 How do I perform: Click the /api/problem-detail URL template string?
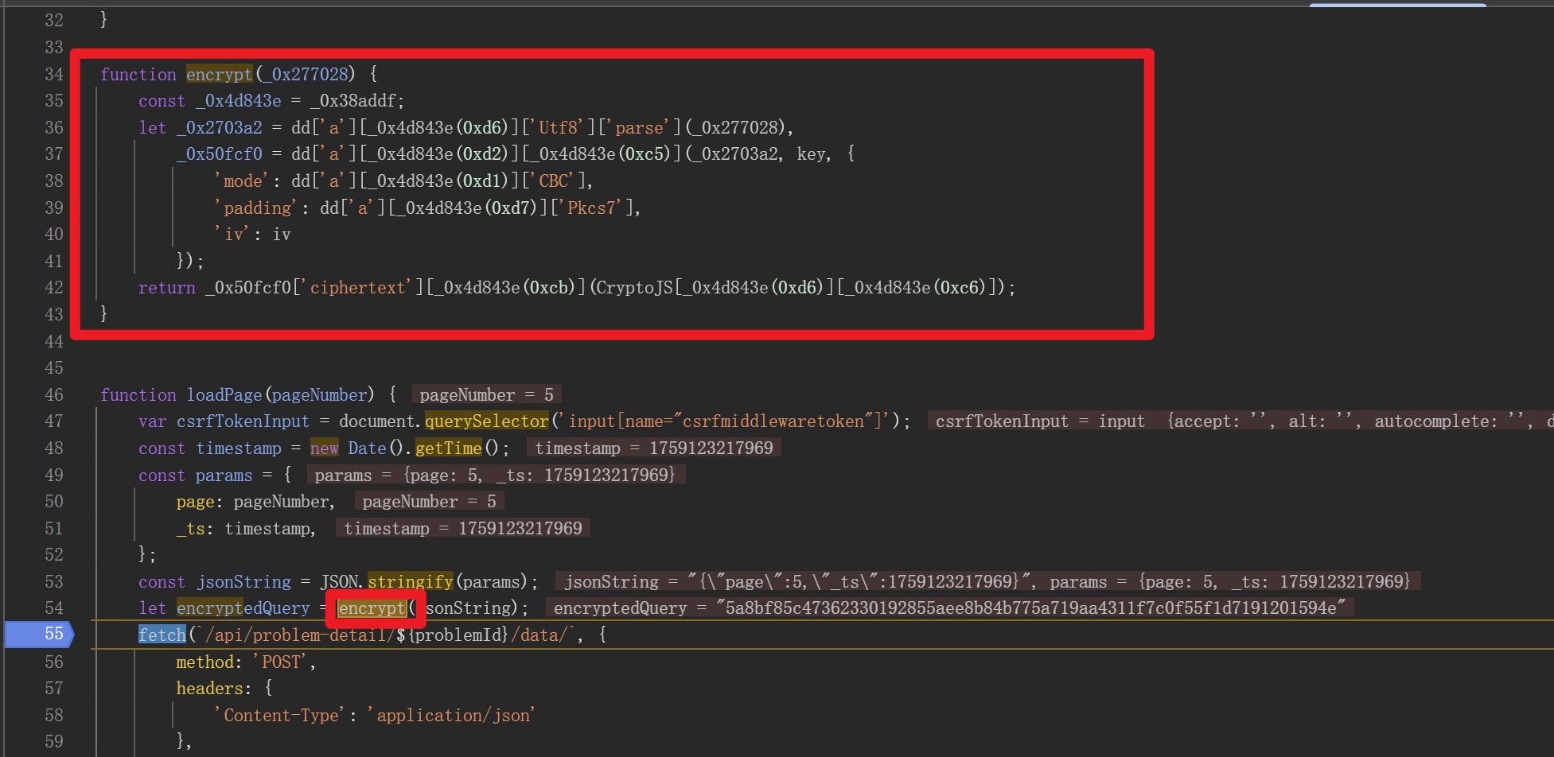pyautogui.click(x=387, y=634)
